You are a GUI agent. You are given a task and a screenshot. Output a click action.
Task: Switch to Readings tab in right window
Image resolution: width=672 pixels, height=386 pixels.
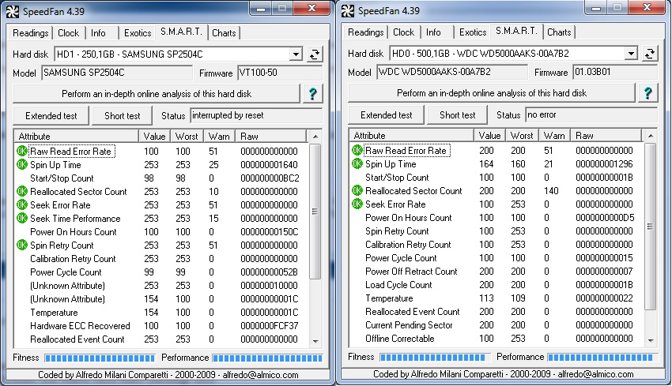(365, 32)
